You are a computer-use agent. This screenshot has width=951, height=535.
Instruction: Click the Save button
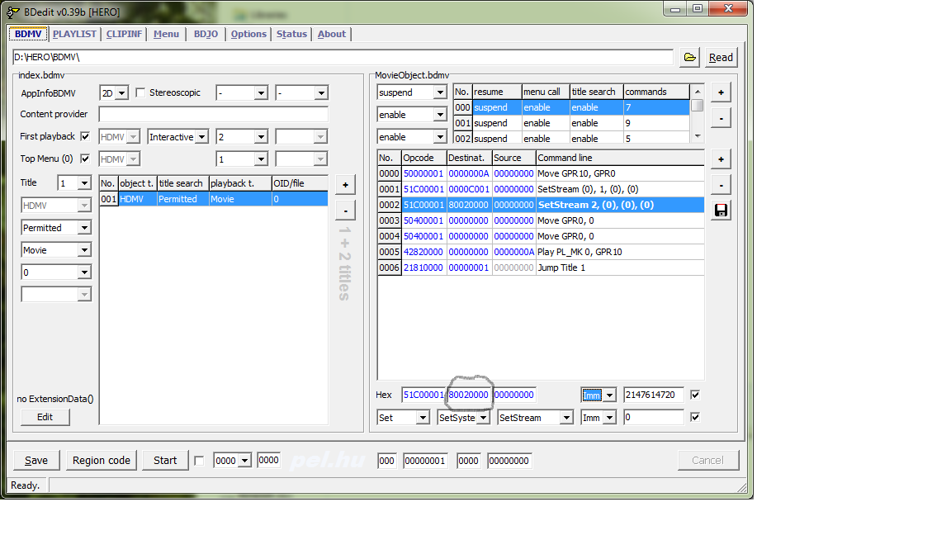(36, 461)
